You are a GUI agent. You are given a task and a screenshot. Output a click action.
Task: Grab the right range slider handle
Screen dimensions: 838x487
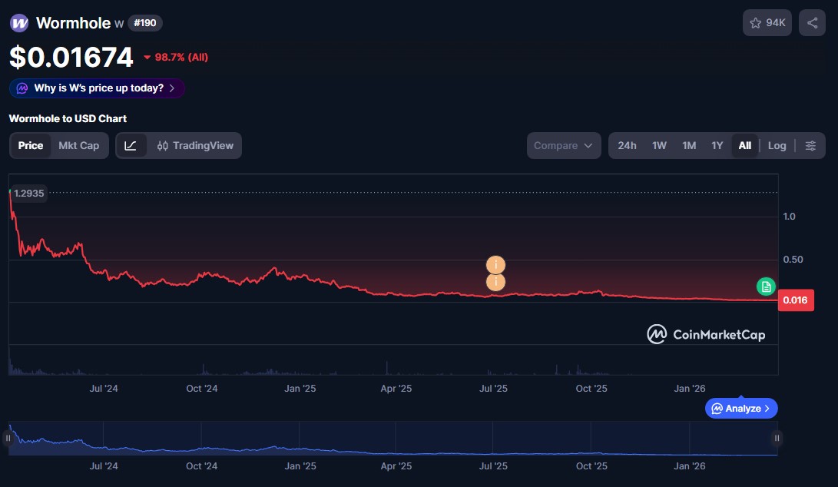tap(777, 439)
